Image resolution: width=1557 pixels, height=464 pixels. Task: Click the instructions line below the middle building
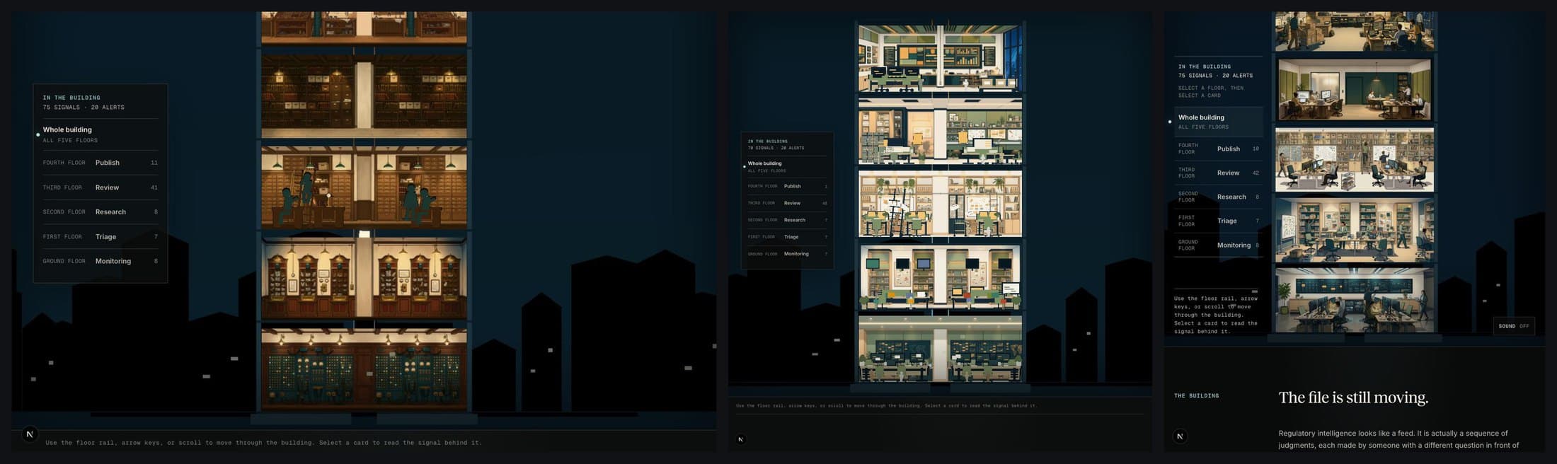pos(886,406)
